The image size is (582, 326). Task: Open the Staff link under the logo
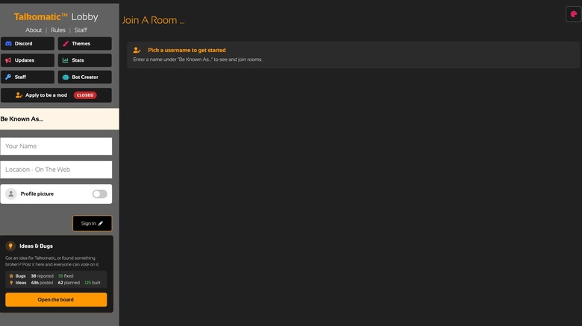[81, 30]
